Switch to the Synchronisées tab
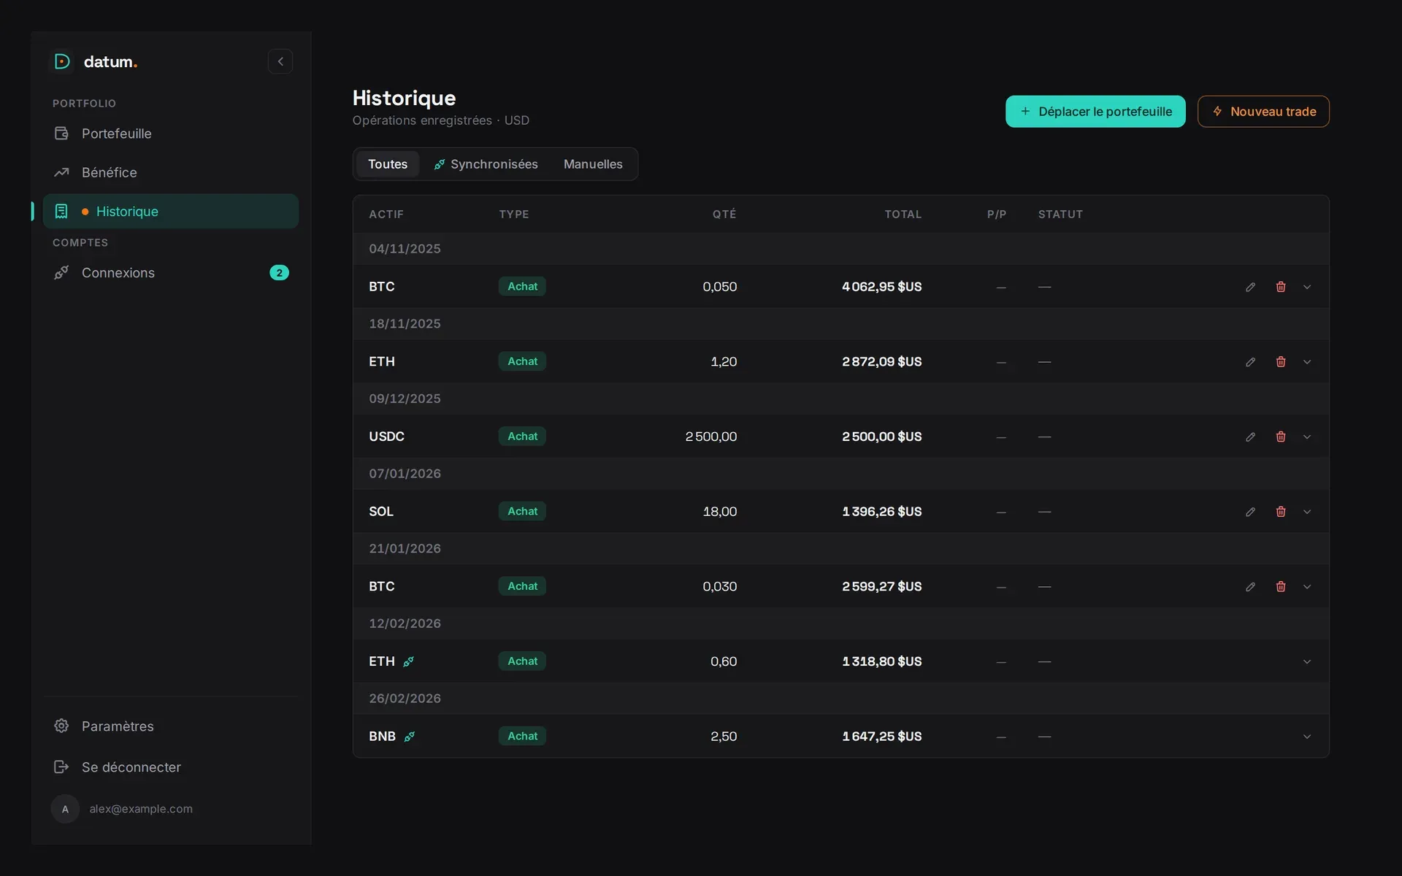The image size is (1402, 876). click(x=486, y=164)
